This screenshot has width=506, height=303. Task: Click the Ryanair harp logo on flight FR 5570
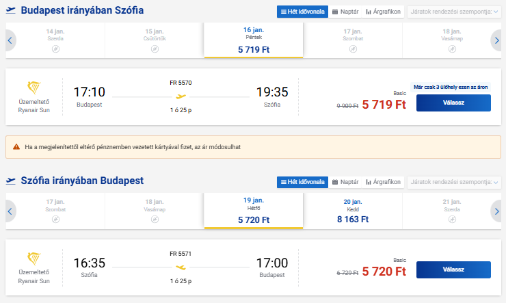pyautogui.click(x=34, y=88)
